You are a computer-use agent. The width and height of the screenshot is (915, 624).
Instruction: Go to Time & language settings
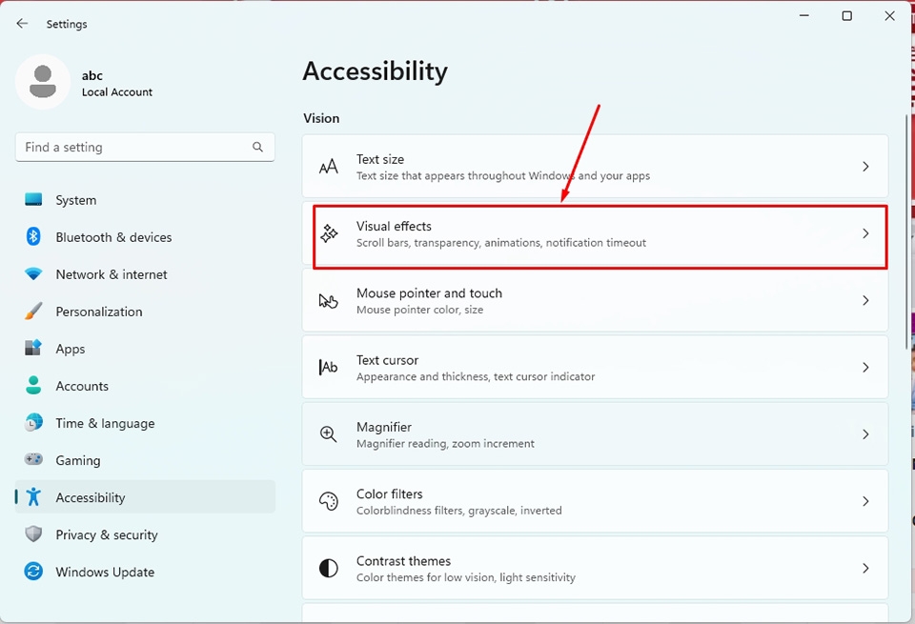(105, 423)
